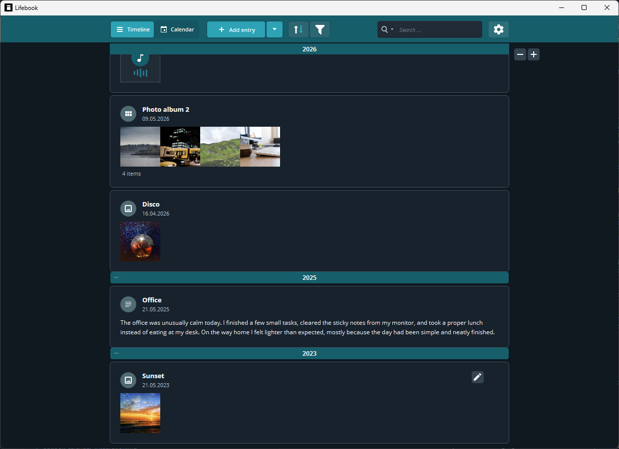Collapse the 2023 year section
The width and height of the screenshot is (619, 449).
[116, 353]
